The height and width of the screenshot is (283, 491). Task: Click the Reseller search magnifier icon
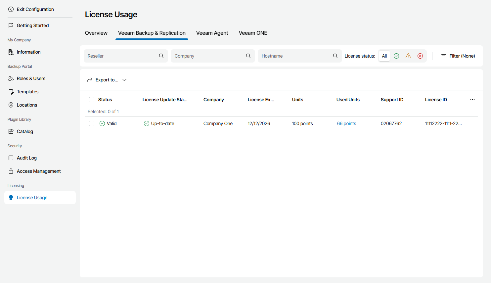coord(161,56)
